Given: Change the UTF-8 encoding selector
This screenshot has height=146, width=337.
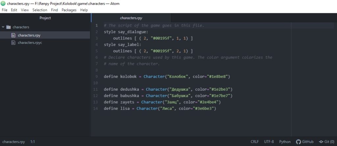Looking at the screenshot, I should click(x=269, y=142).
